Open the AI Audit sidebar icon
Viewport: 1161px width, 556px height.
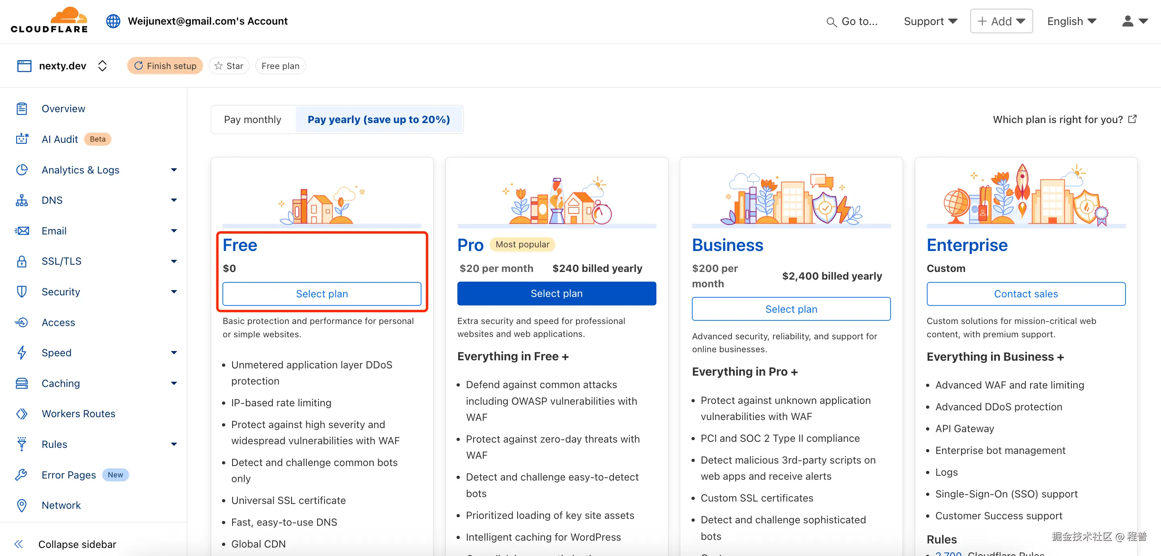(x=22, y=139)
